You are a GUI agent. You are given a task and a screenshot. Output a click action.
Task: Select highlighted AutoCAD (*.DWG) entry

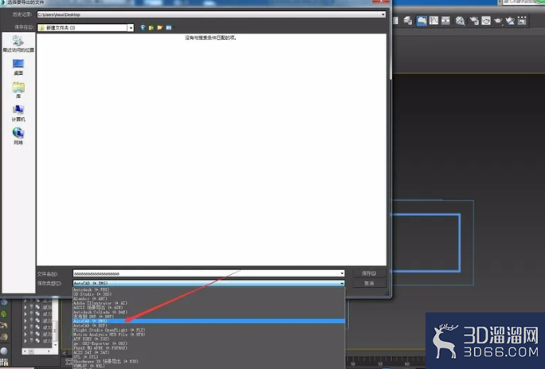[x=209, y=321]
